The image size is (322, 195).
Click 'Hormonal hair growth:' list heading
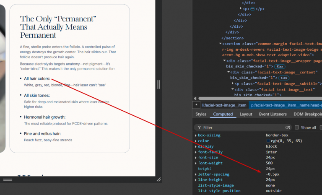(44, 117)
